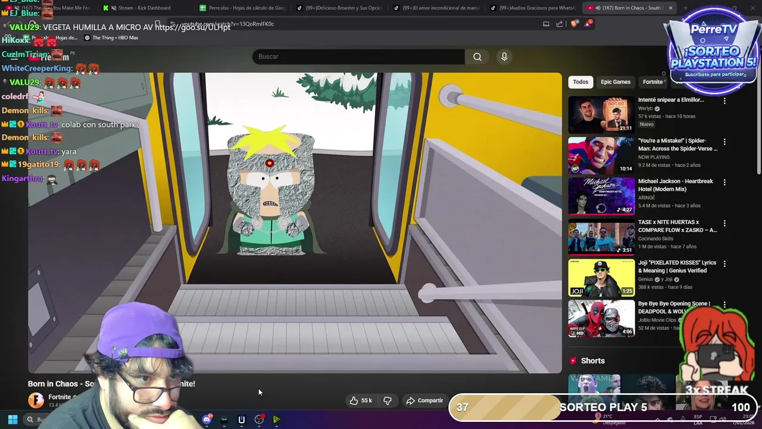Open options menu for Michael Jackson video

pos(724,182)
